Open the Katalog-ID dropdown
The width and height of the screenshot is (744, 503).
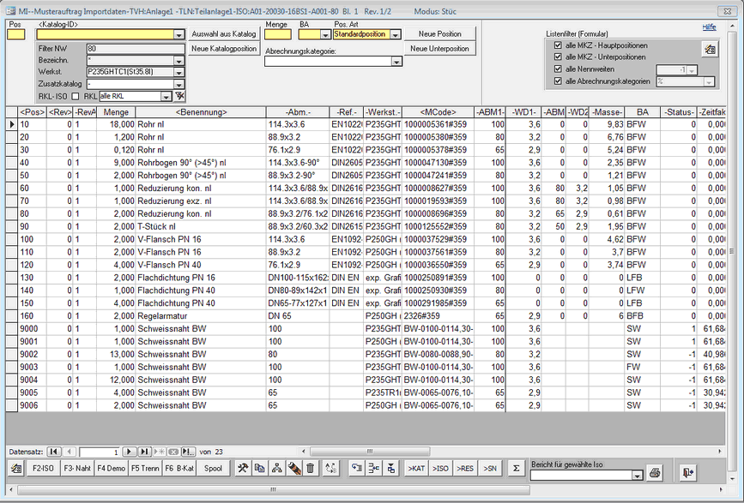point(178,35)
